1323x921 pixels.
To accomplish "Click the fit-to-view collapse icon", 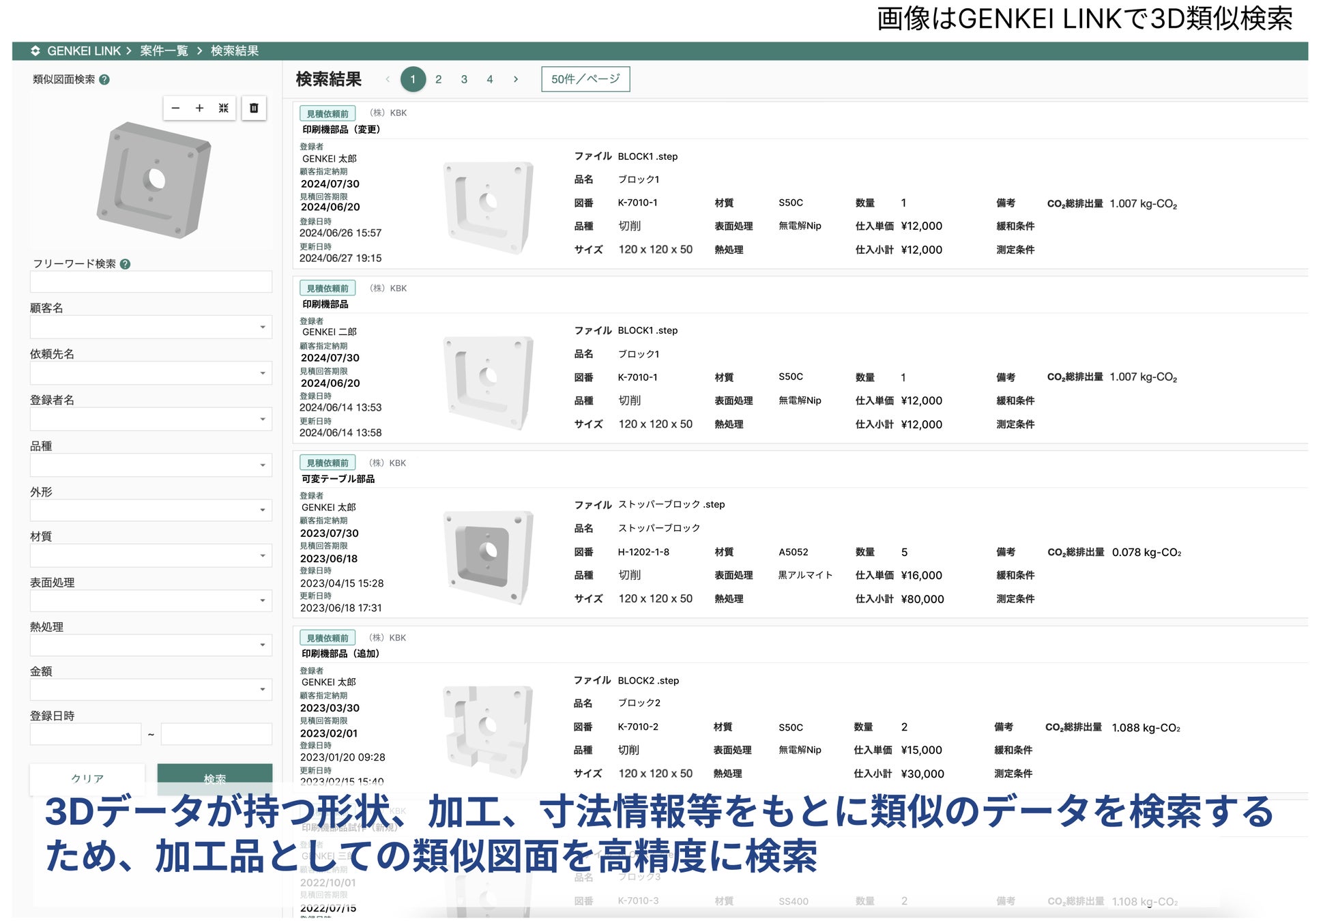I will click(x=223, y=108).
